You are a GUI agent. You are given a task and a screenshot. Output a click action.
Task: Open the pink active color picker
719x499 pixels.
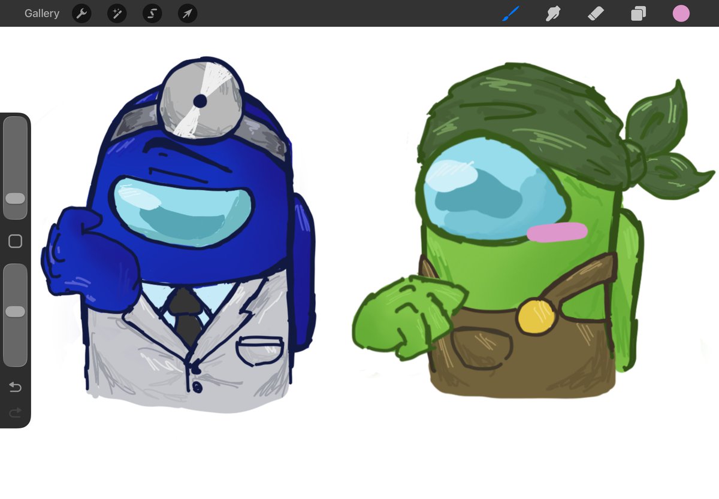coord(681,13)
